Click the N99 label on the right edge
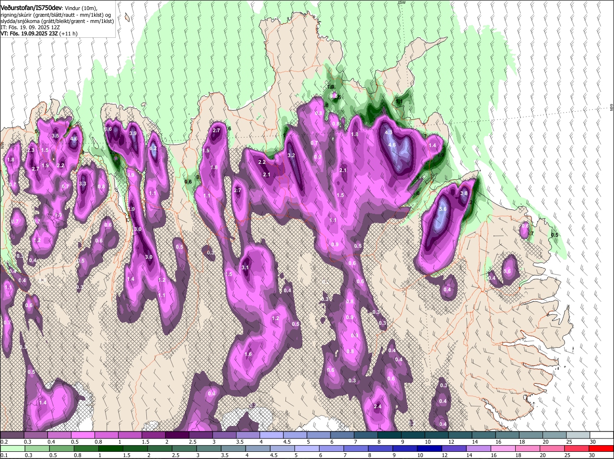614x459 pixels. click(x=612, y=107)
